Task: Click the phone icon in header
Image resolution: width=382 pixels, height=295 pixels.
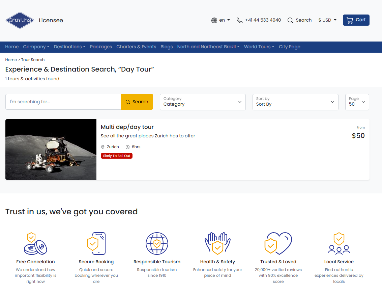Action: 239,20
